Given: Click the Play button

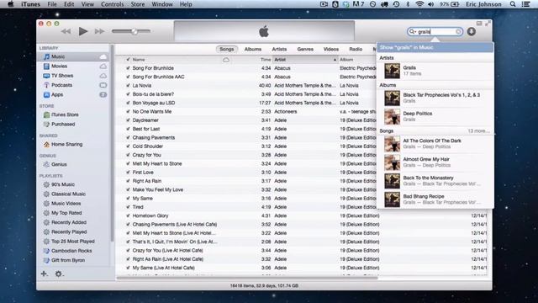Looking at the screenshot, I should pyautogui.click(x=82, y=31).
